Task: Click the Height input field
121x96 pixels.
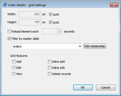Action: (30, 22)
